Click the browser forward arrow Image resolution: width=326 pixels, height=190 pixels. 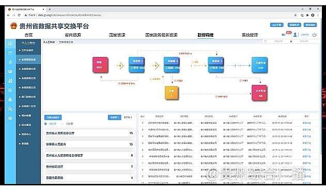tap(14, 15)
